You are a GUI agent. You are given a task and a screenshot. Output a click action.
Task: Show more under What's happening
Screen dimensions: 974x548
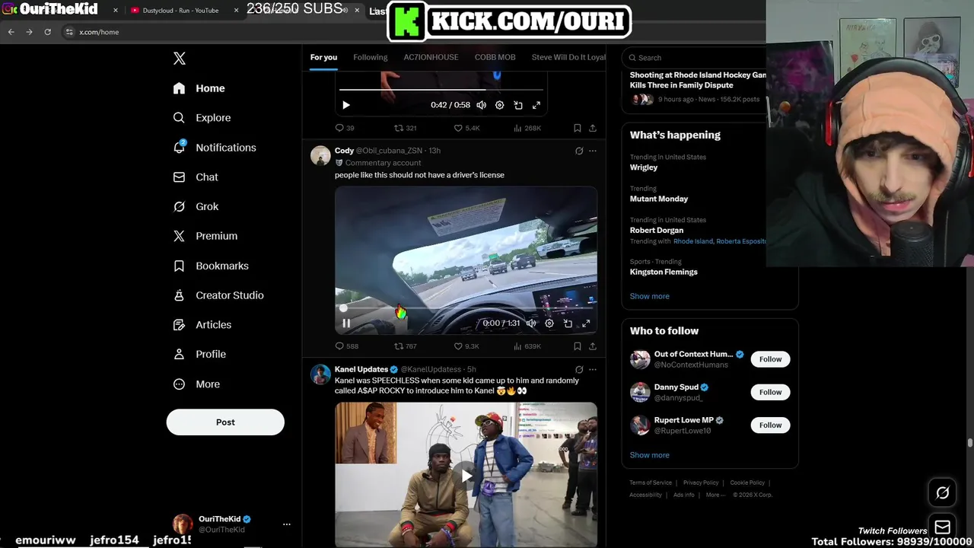pyautogui.click(x=649, y=296)
